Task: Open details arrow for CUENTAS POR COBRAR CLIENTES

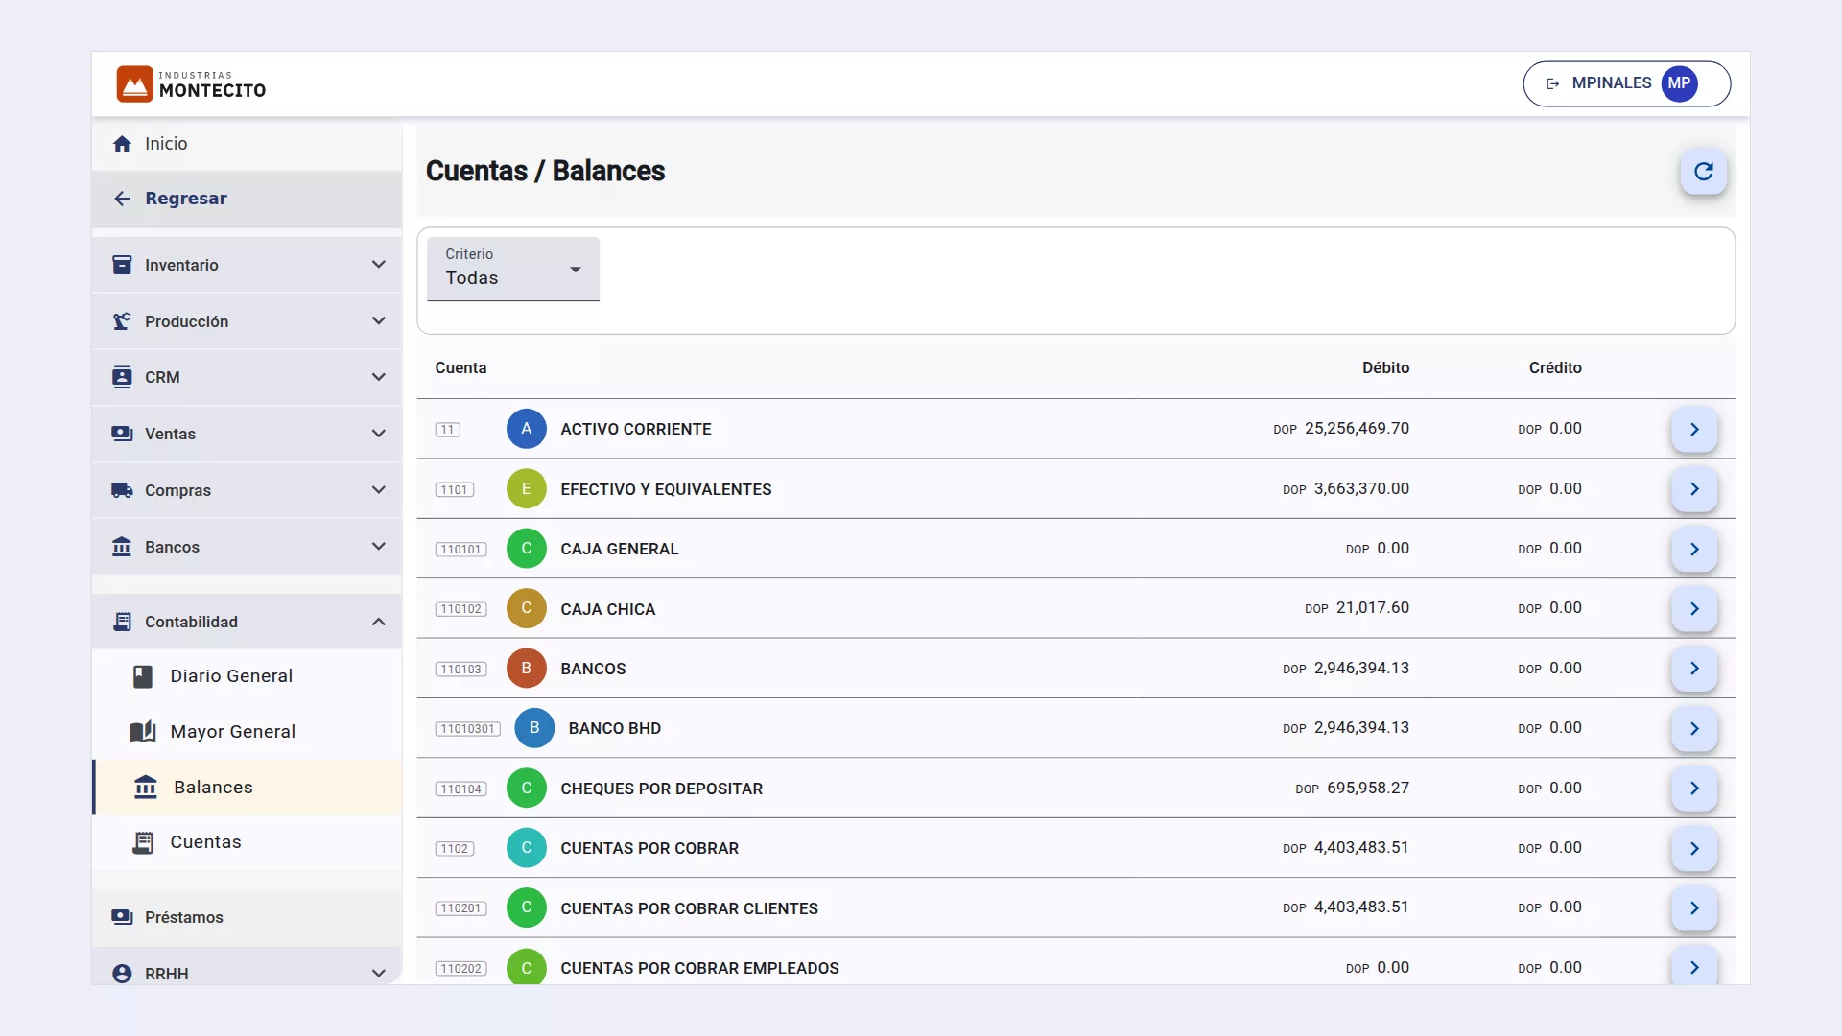Action: [1694, 908]
